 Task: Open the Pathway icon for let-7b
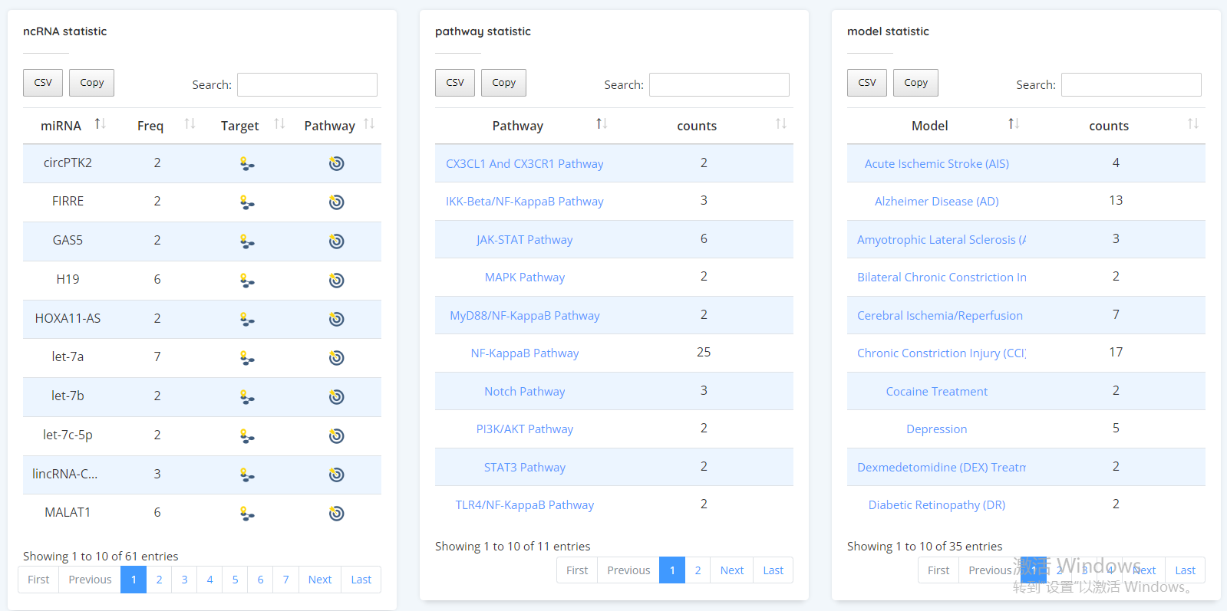point(336,397)
